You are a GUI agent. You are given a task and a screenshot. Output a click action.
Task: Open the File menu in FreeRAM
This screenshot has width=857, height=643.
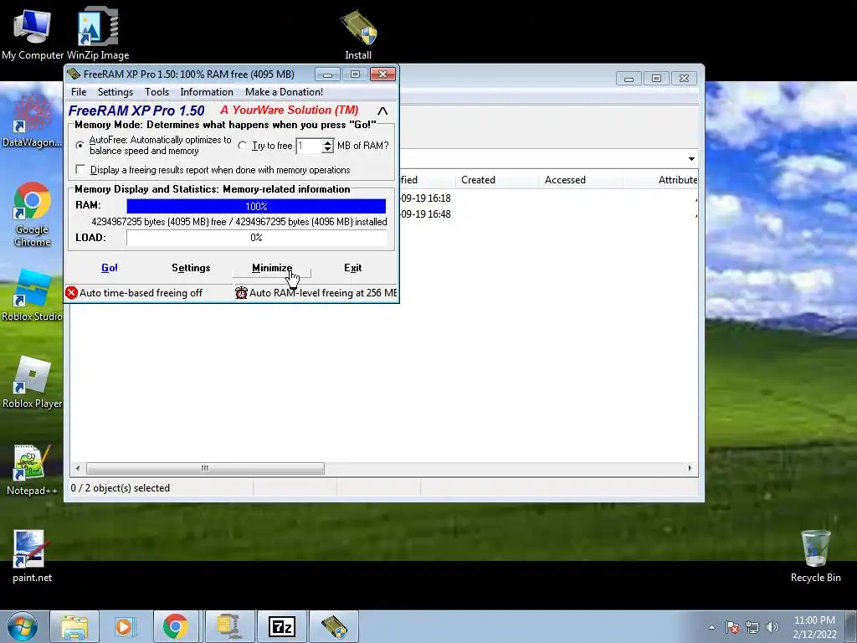[79, 92]
